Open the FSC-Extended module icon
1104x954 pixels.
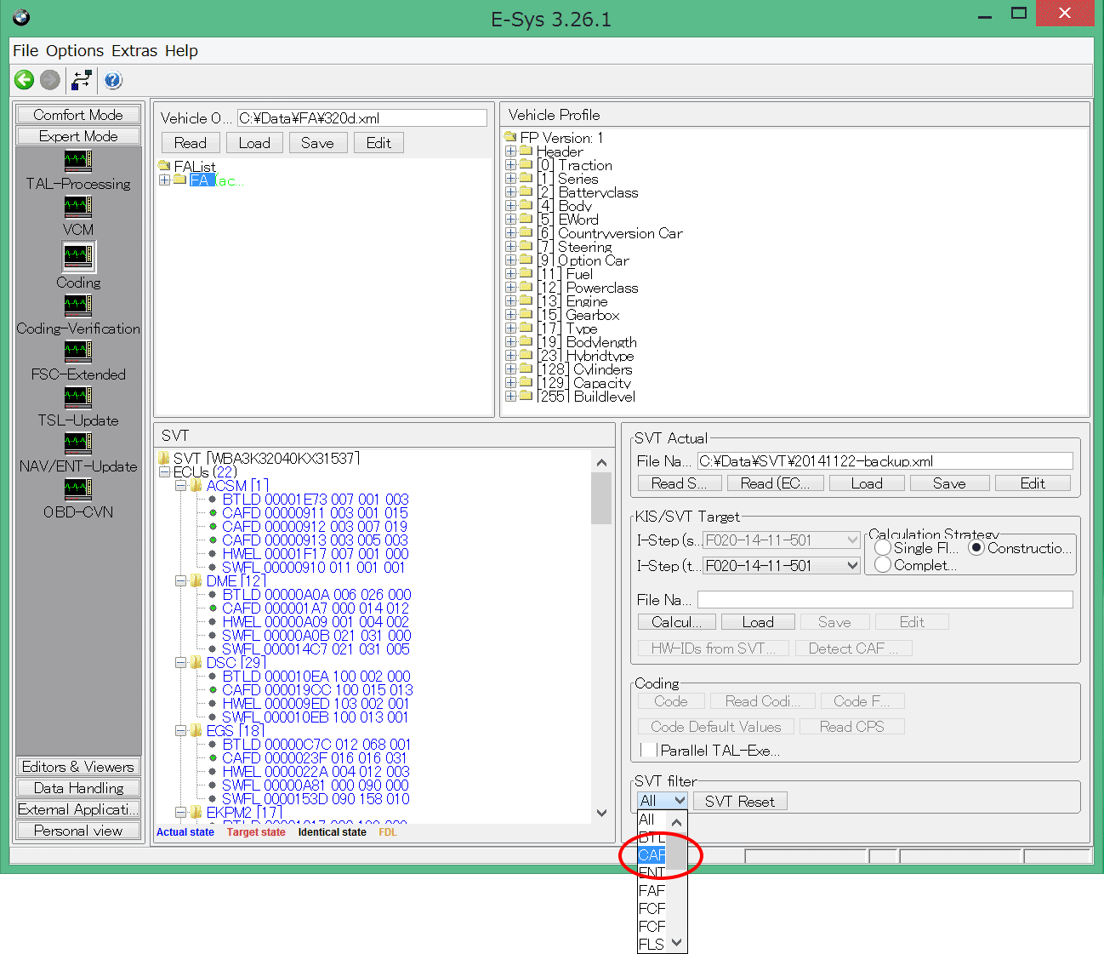click(x=78, y=351)
